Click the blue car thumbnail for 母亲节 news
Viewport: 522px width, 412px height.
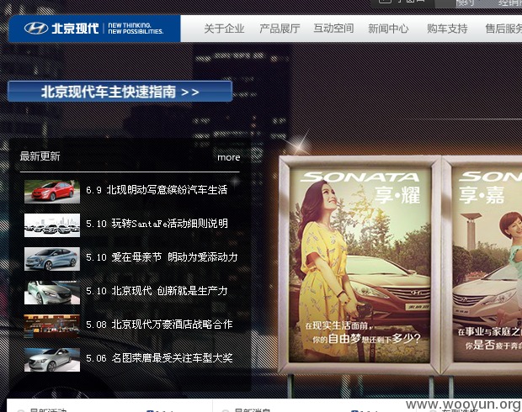point(52,259)
